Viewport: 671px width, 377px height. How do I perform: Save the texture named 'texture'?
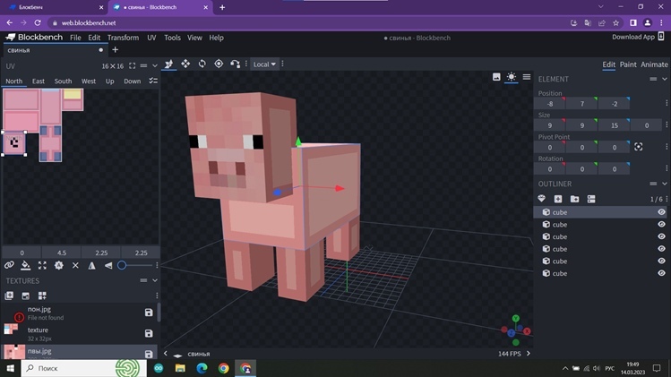coord(149,333)
